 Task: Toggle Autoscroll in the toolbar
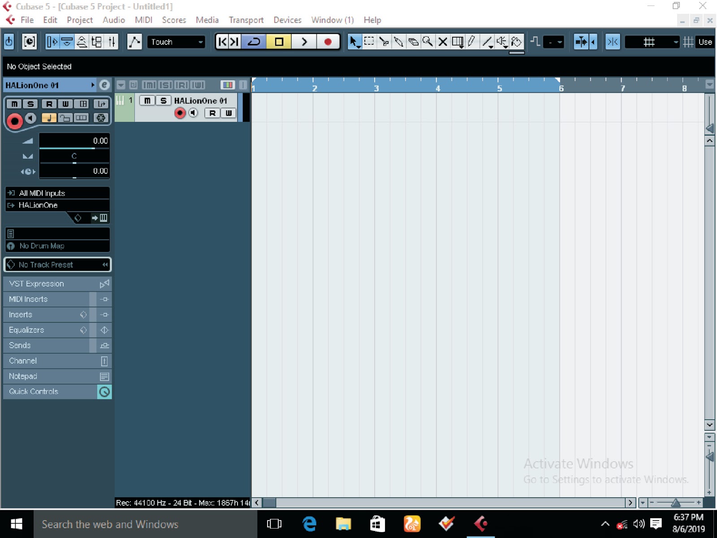coord(581,42)
